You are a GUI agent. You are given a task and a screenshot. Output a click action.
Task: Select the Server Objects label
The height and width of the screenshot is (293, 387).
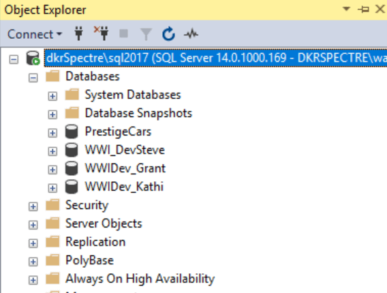[x=104, y=223]
